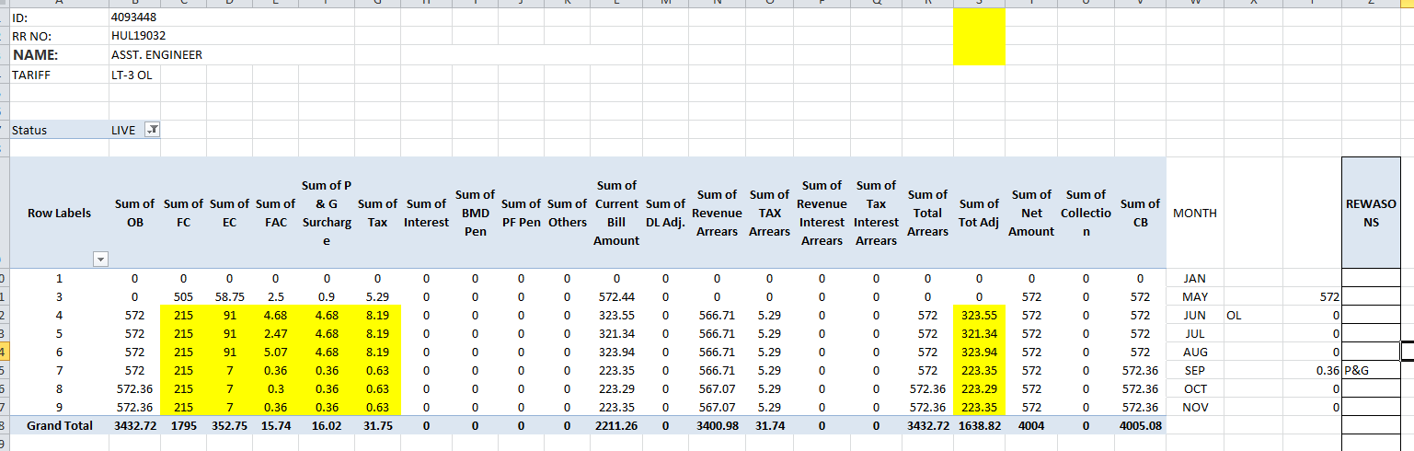Open the Status filter dropdown beside LIVE
This screenshot has width=1414, height=451.
tap(153, 131)
